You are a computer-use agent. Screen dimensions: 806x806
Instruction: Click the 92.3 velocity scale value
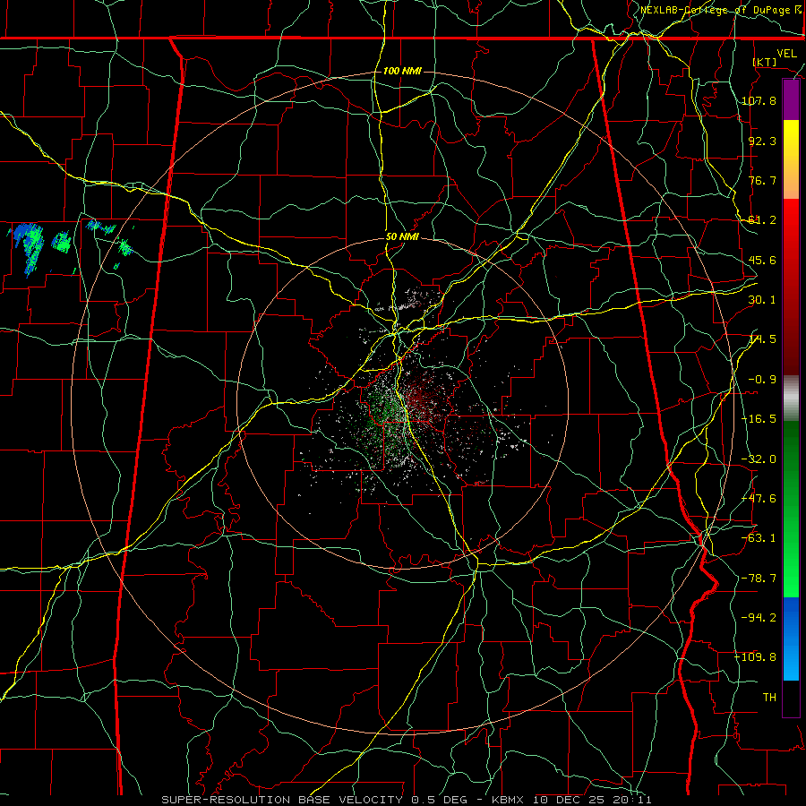762,141
